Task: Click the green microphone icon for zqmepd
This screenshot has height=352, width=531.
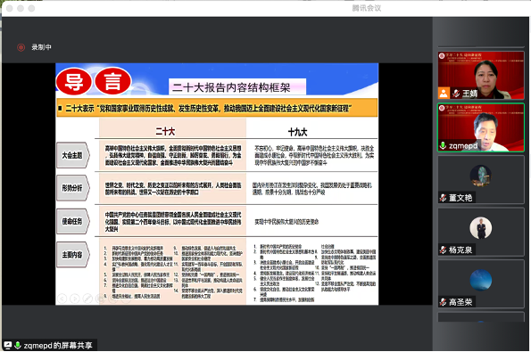Action: pos(443,146)
